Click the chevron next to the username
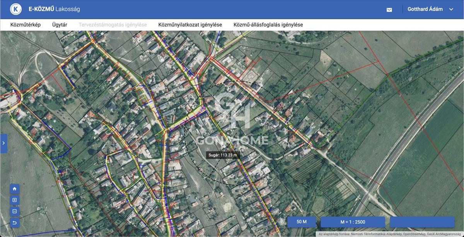This screenshot has width=464, height=237. click(x=451, y=9)
